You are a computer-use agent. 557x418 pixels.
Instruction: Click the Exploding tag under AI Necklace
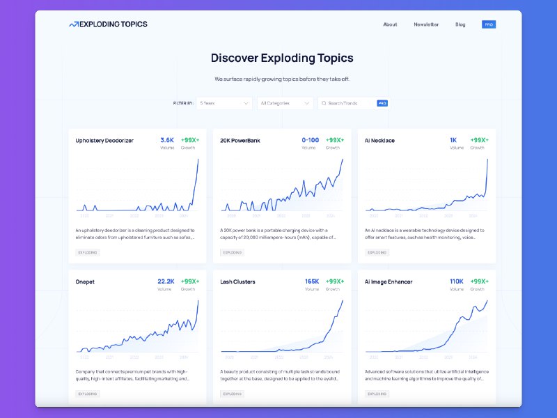tap(377, 253)
